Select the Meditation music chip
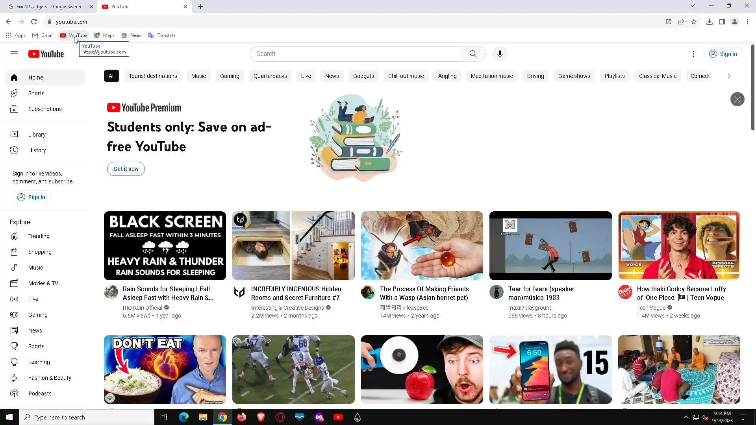Screen dimensions: 756x425 492,76
